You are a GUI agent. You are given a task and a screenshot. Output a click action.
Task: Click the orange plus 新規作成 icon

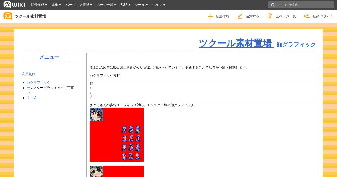pos(210,16)
